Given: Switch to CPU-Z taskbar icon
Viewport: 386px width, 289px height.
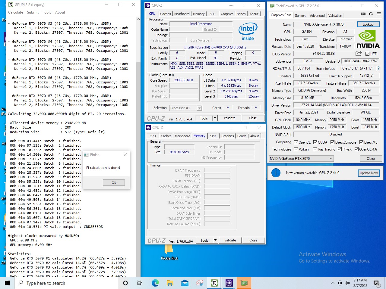Looking at the screenshot, I should coord(229,283).
